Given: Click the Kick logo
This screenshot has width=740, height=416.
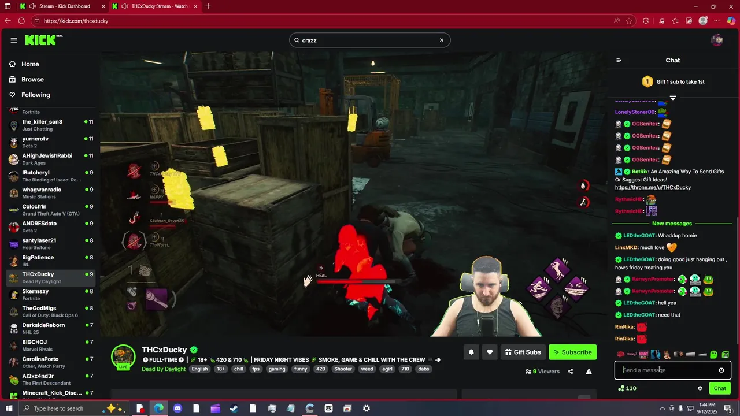Looking at the screenshot, I should click(43, 40).
